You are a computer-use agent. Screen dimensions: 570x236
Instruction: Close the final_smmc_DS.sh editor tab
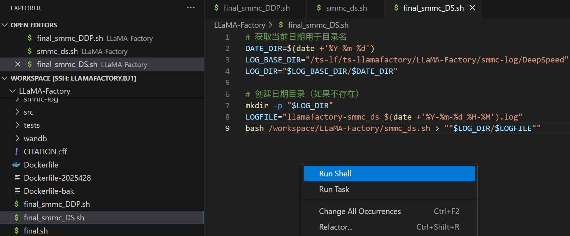(x=472, y=8)
